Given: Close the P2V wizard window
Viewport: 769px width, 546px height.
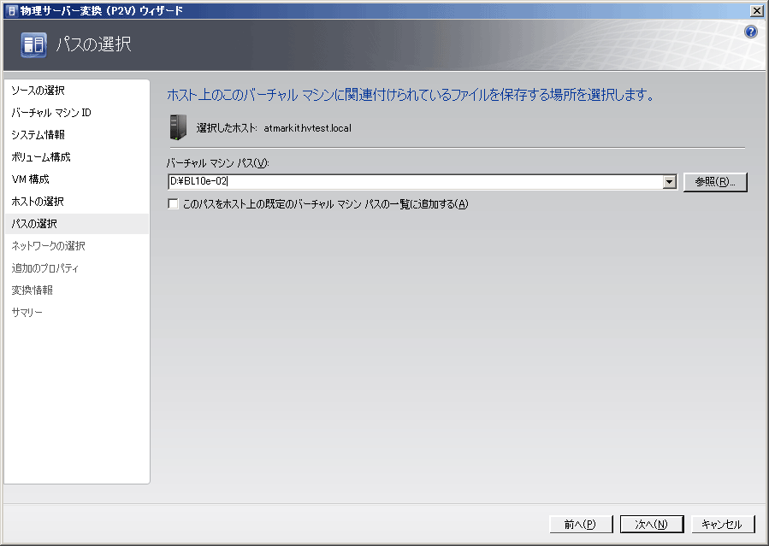Looking at the screenshot, I should [x=757, y=11].
